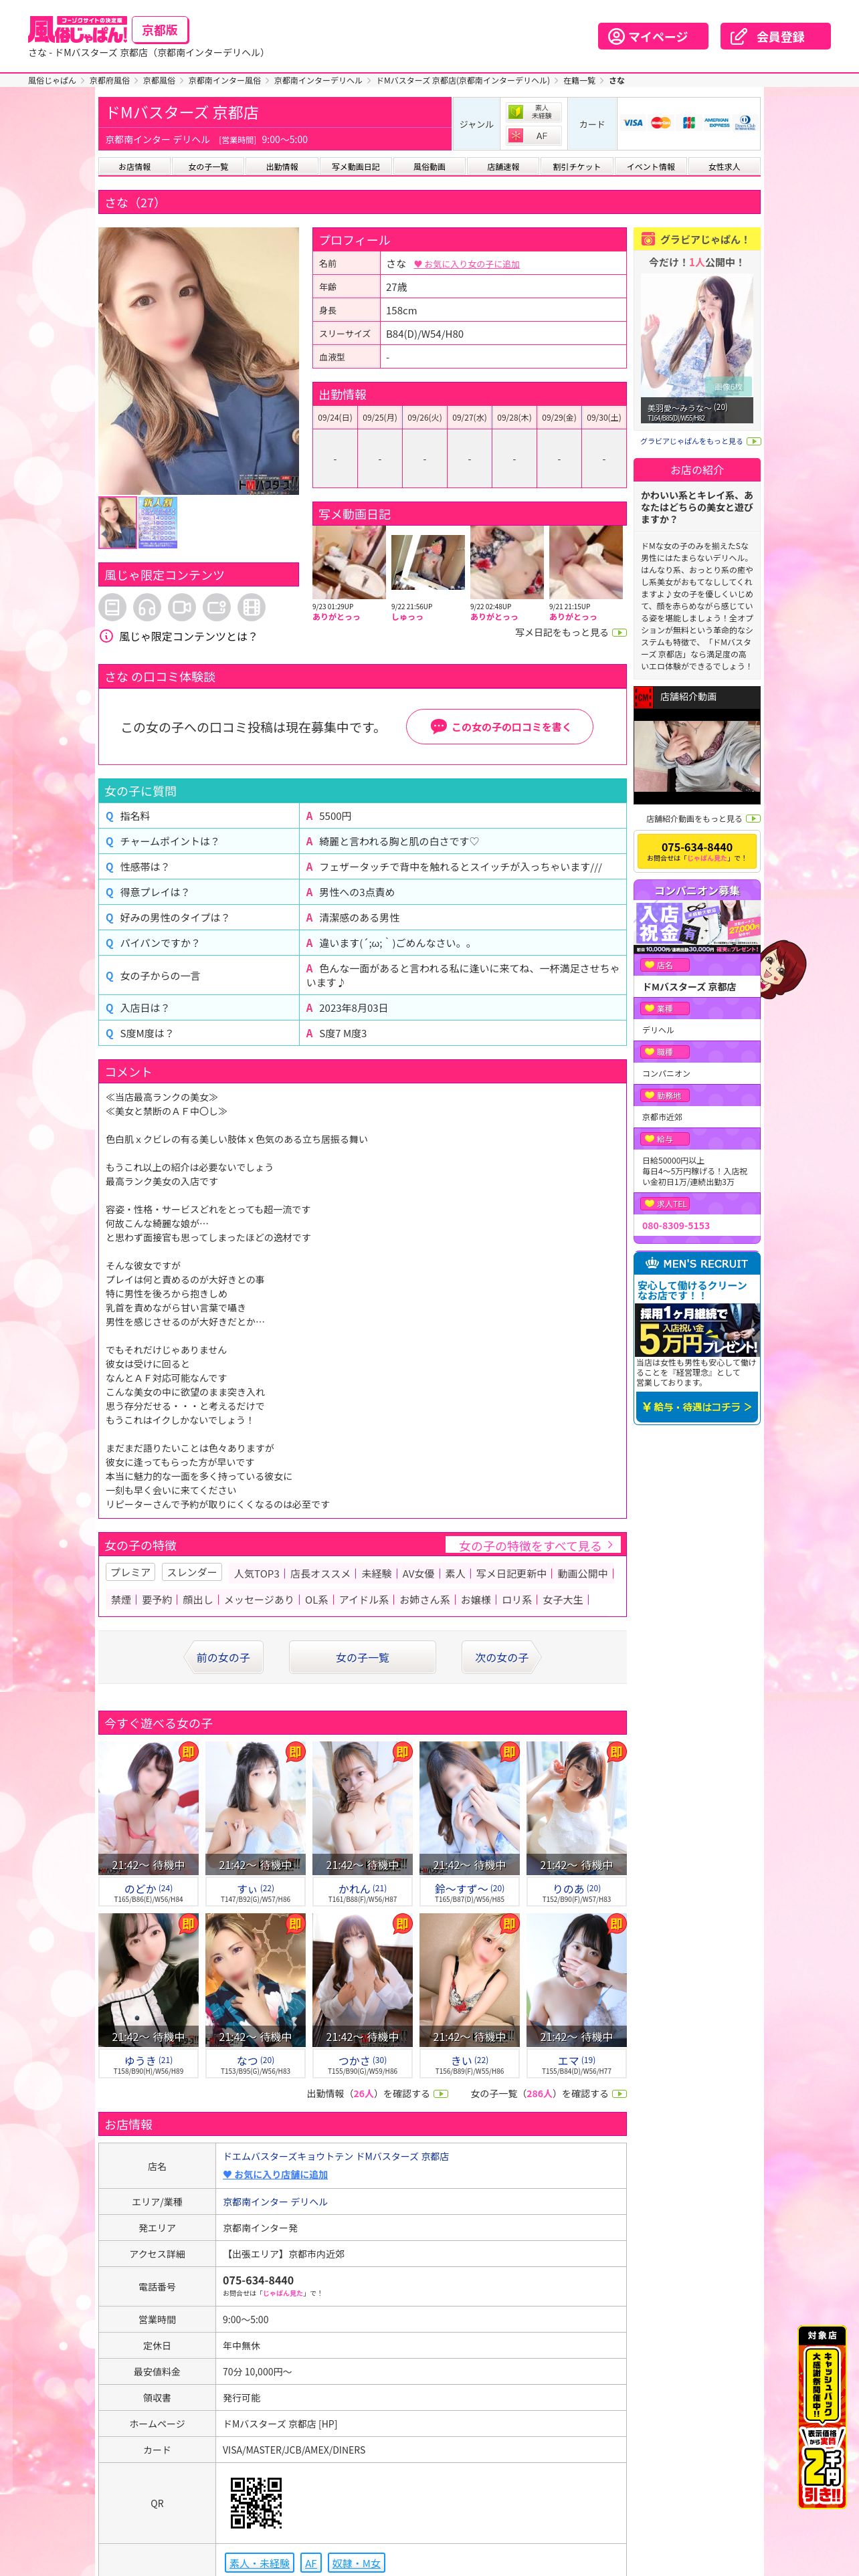Viewport: 859px width, 2576px height.
Task: Add to favorites via お気に入り女の子に追加 heart
Action: 467,264
